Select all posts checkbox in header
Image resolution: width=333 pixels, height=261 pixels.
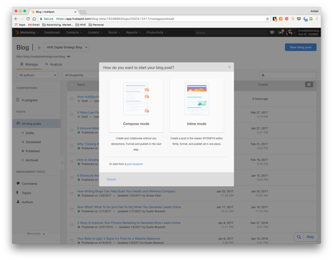[72, 85]
